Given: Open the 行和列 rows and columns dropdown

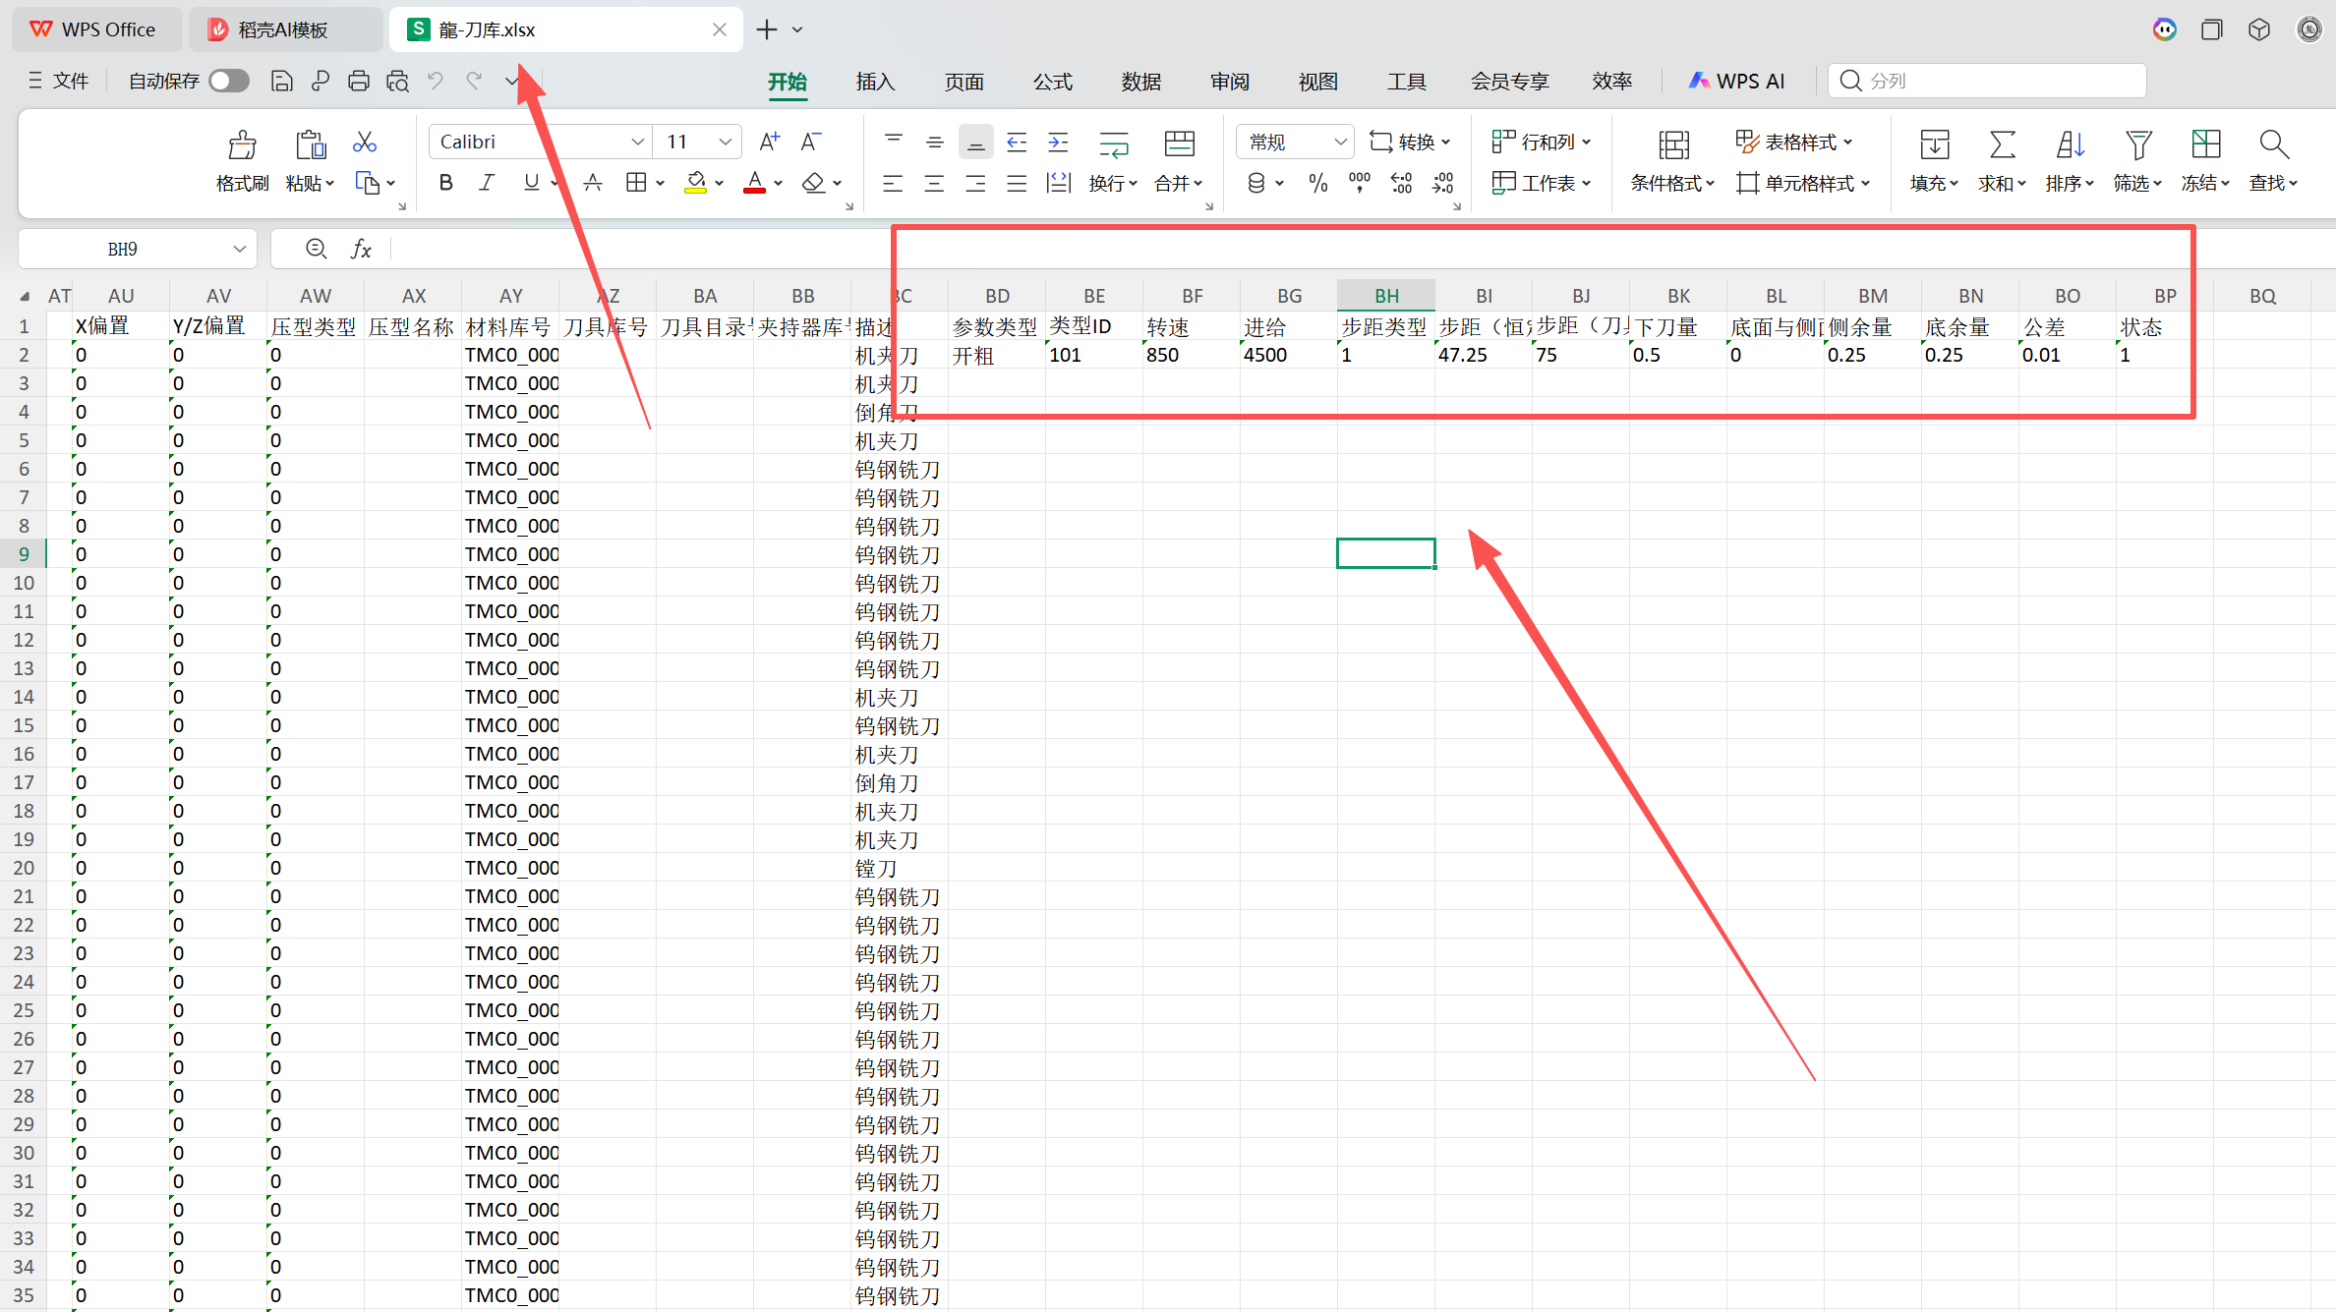Looking at the screenshot, I should 1541,142.
